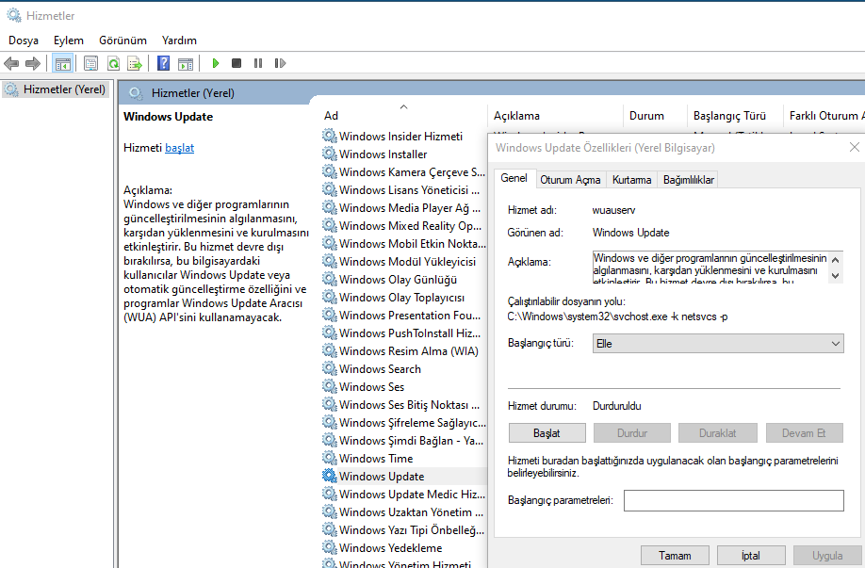
Task: Click the description box scroll-down arrow
Action: 835,276
